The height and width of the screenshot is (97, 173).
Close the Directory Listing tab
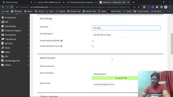pos(31,2)
